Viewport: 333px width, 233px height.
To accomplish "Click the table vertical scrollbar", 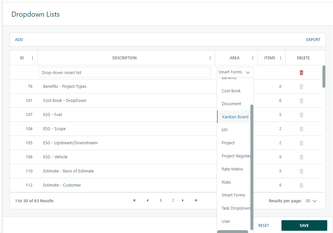I will pyautogui.click(x=324, y=77).
